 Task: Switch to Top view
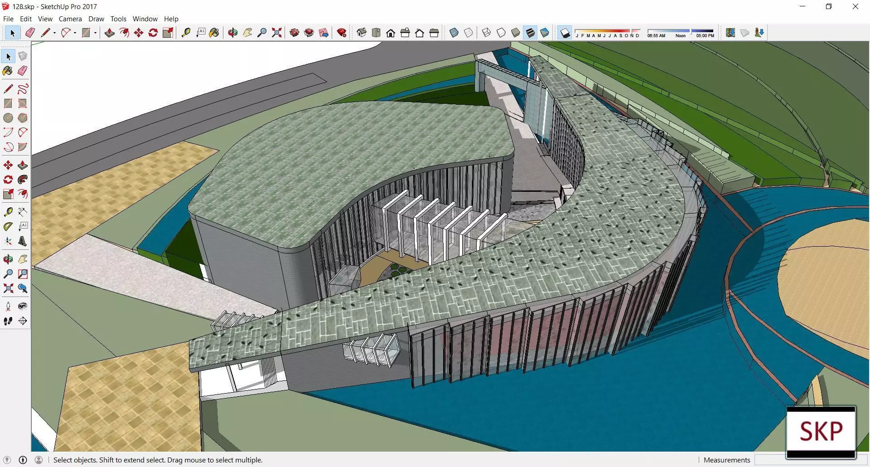point(376,33)
